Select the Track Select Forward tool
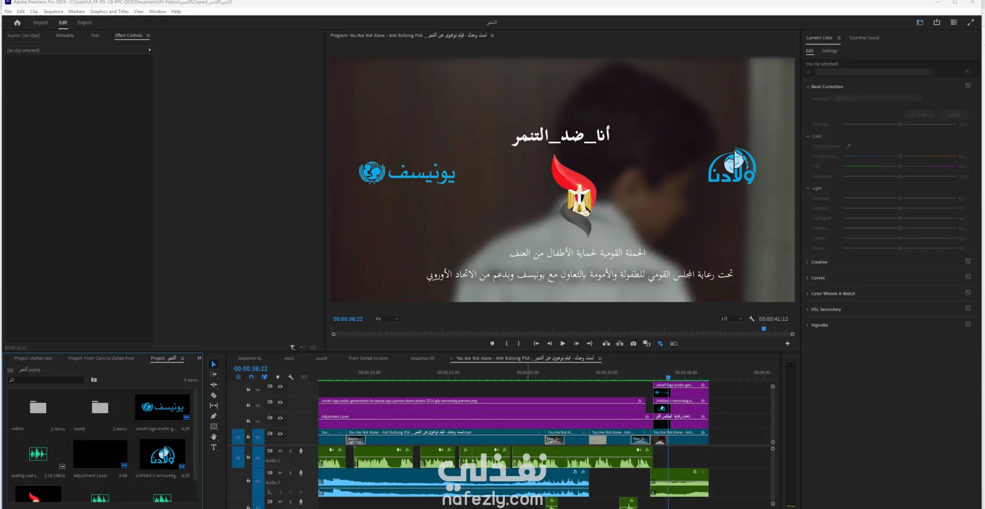The height and width of the screenshot is (509, 985). point(214,375)
